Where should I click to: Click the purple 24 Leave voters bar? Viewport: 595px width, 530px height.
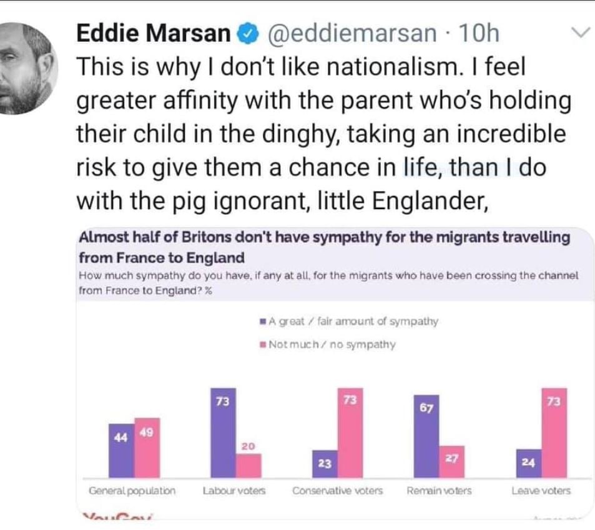pyautogui.click(x=529, y=464)
